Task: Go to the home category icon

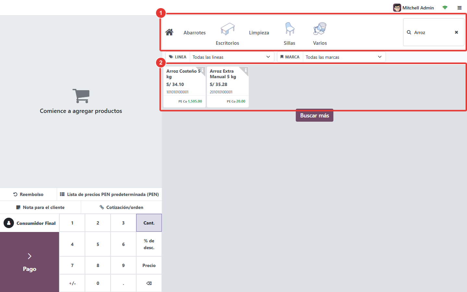Action: (169, 32)
